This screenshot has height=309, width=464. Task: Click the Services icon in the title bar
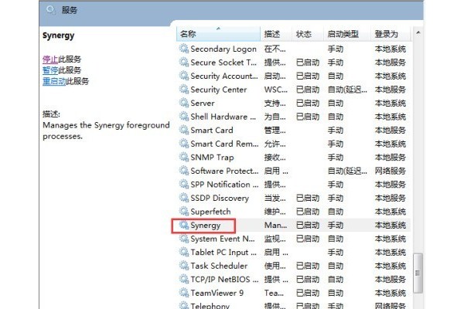coord(50,10)
